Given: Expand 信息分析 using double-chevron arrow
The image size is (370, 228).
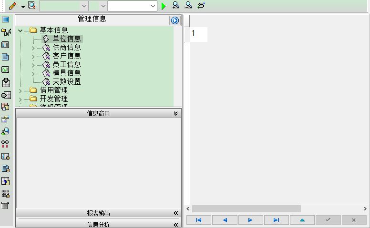Looking at the screenshot, I should 175,225.
